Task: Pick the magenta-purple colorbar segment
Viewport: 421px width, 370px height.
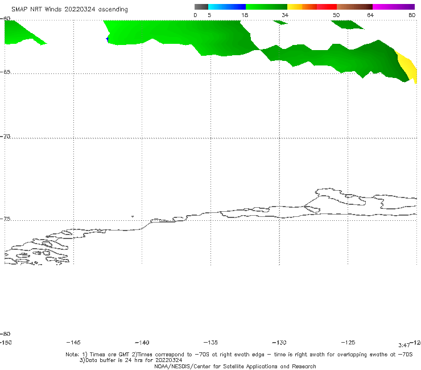Action: tap(394, 7)
